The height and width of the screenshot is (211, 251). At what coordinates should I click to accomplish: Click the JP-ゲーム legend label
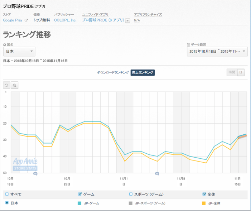[x=91, y=203]
